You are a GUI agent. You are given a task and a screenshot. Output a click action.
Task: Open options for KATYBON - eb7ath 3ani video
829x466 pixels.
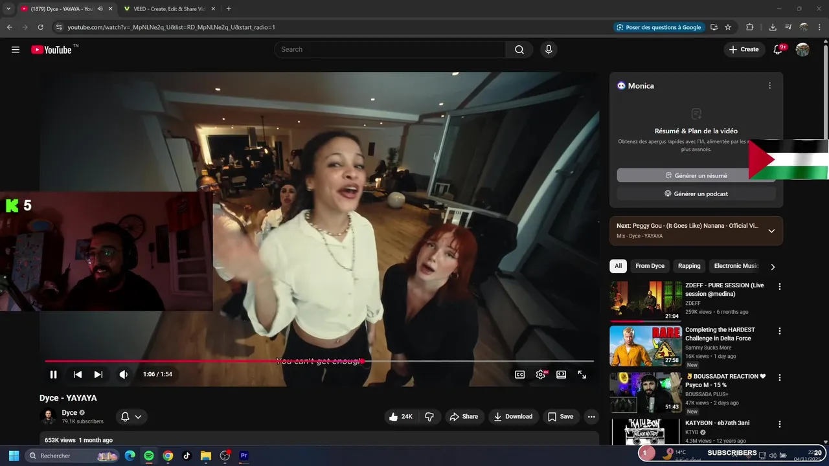tap(780, 424)
